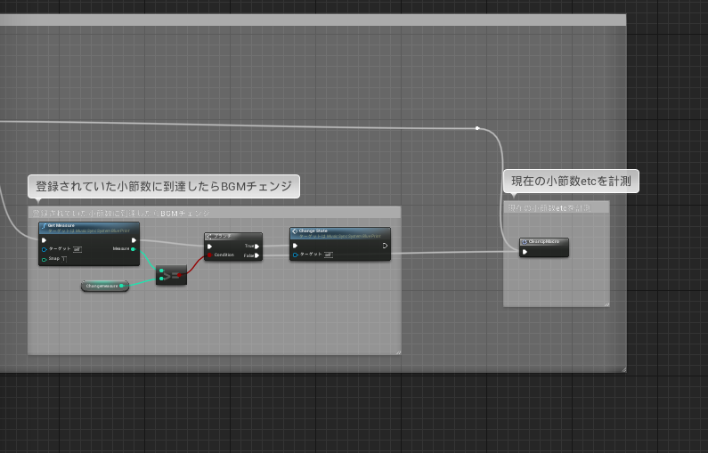
Task: Click resize handle of 現在の小節数etc comment box
Action: coord(606,304)
